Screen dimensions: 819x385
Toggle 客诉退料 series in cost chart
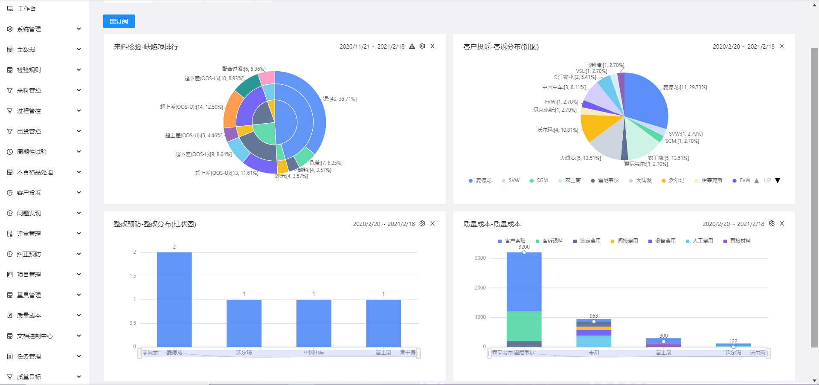549,241
